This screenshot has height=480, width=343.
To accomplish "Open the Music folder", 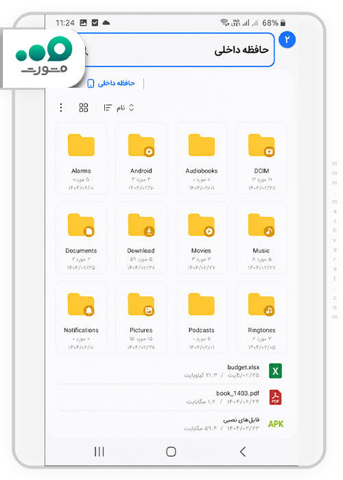I will coord(261,237).
